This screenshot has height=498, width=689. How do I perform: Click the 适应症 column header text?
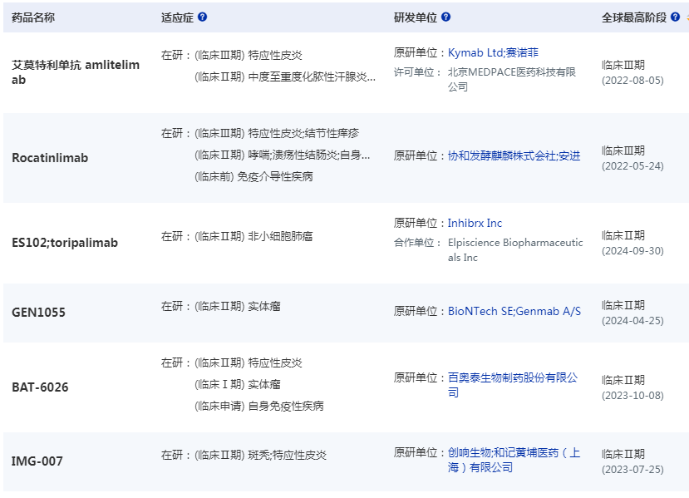point(177,17)
